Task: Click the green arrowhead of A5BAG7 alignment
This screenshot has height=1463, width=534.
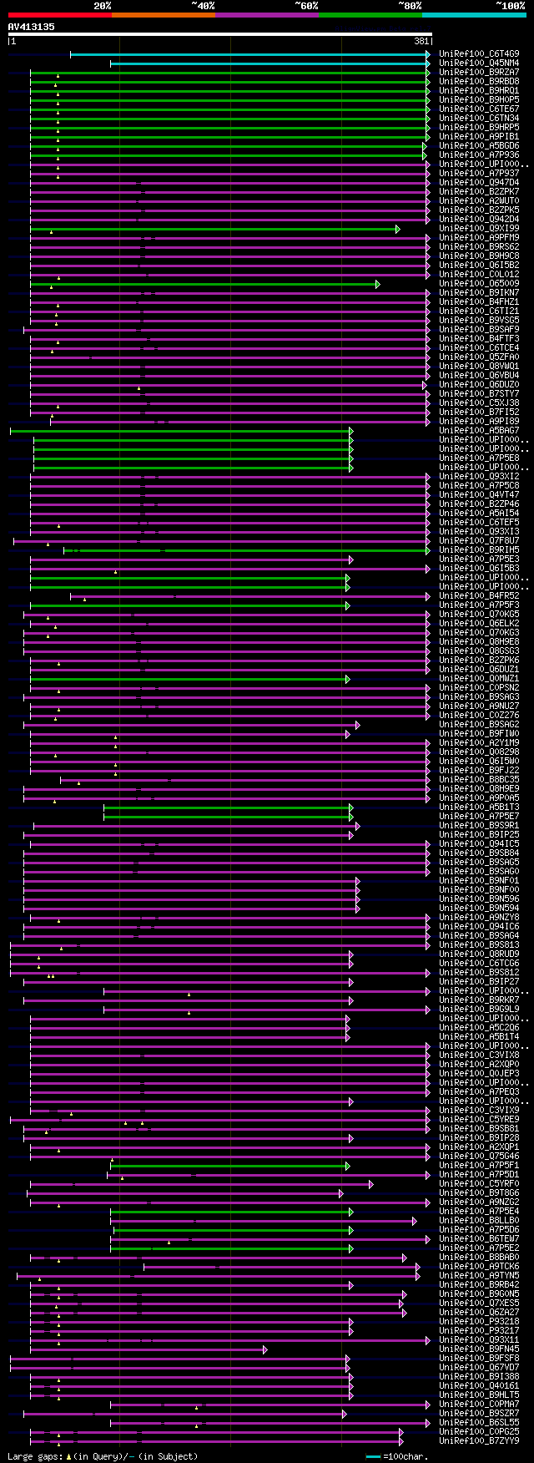Action: (351, 431)
